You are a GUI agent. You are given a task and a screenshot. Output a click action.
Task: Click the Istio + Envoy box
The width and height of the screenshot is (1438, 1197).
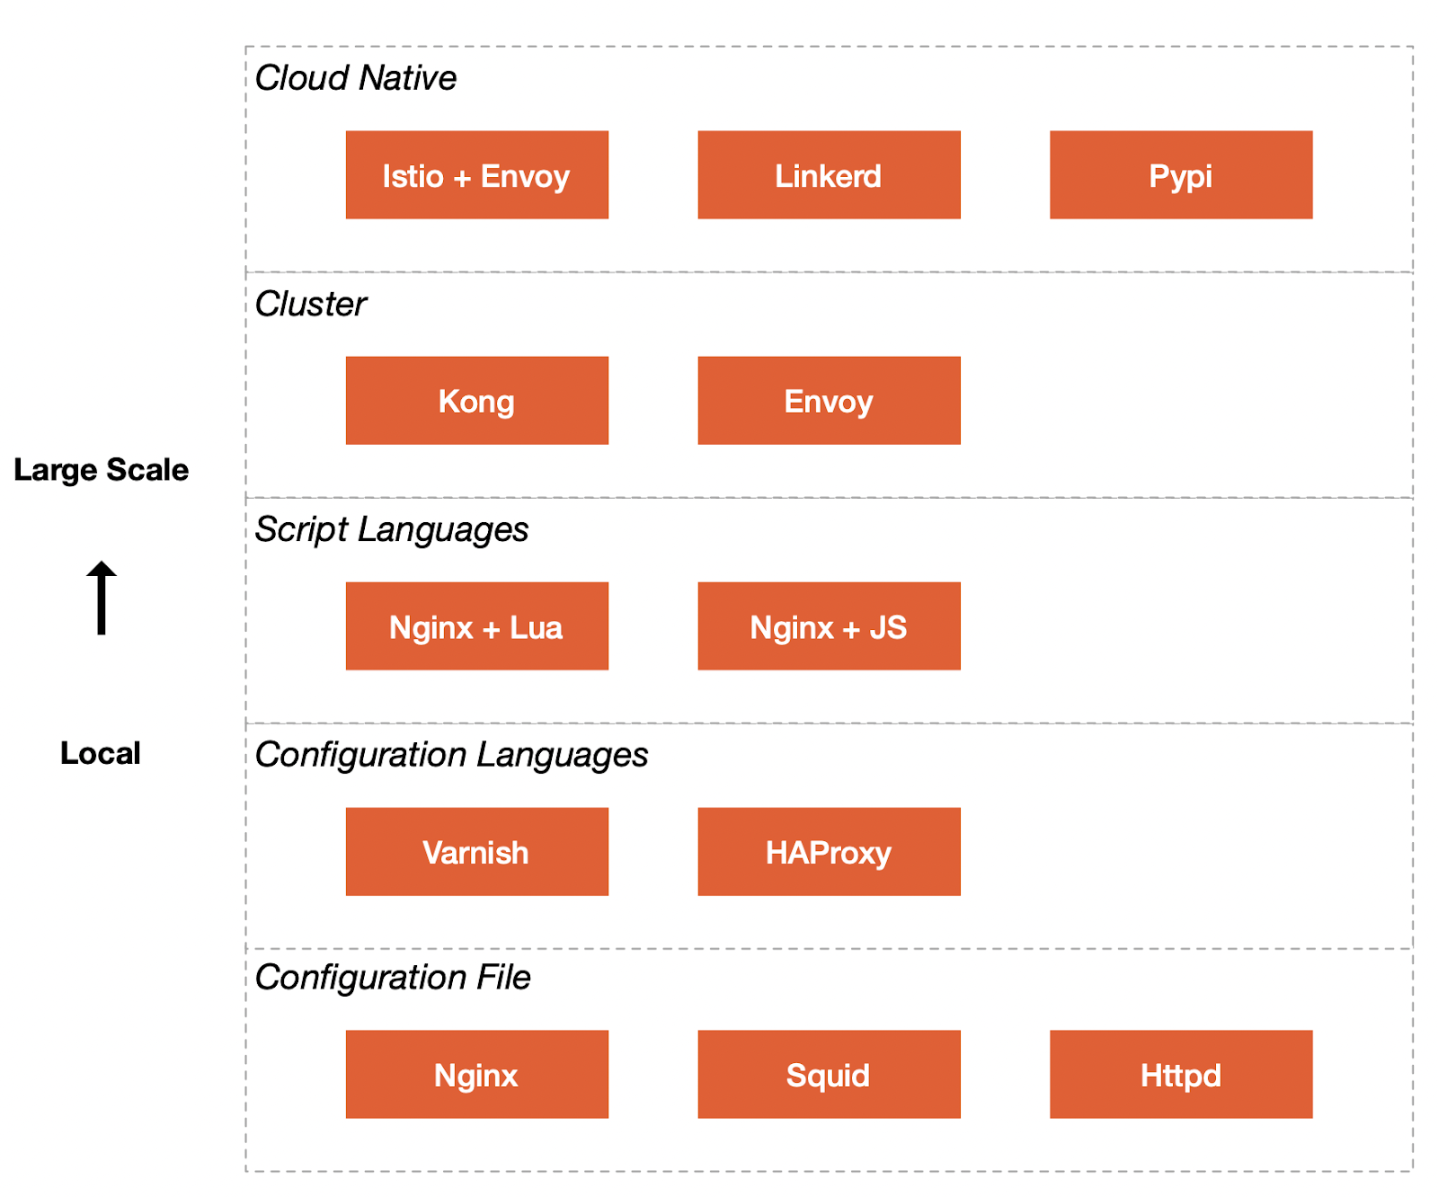[476, 175]
